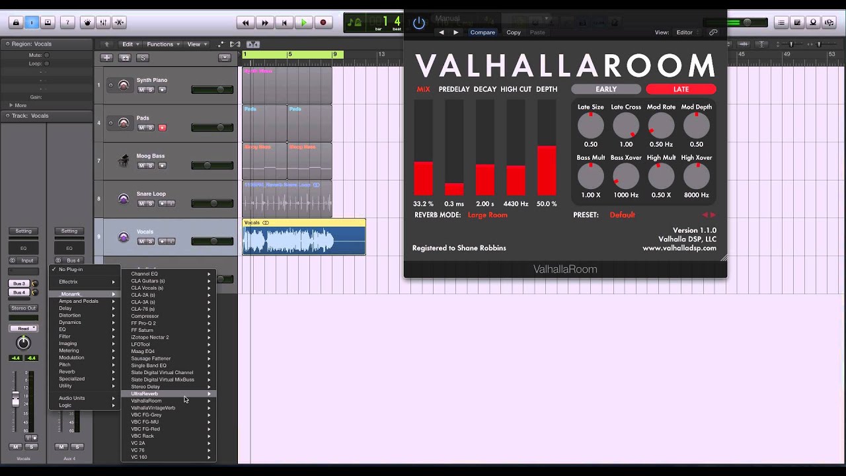The height and width of the screenshot is (476, 846).
Task: Click the Late Size knob
Action: 590,125
